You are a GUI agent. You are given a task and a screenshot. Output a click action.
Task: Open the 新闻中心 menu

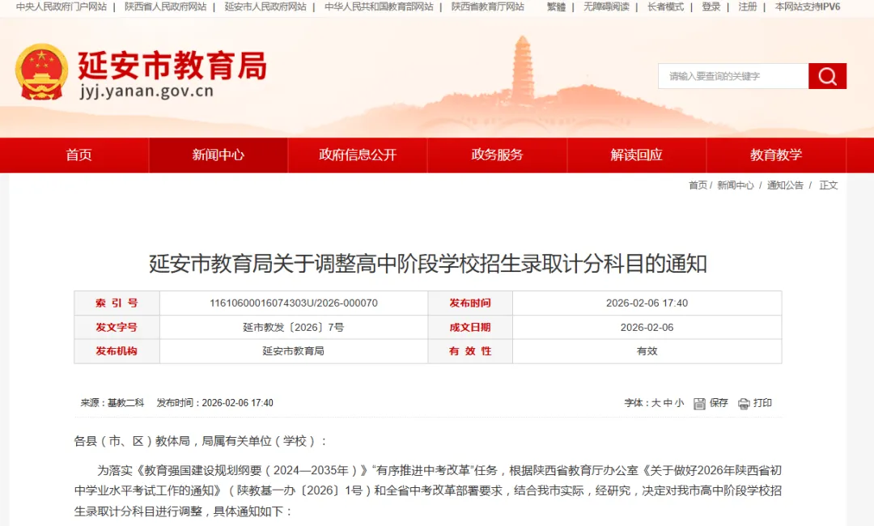tap(217, 155)
